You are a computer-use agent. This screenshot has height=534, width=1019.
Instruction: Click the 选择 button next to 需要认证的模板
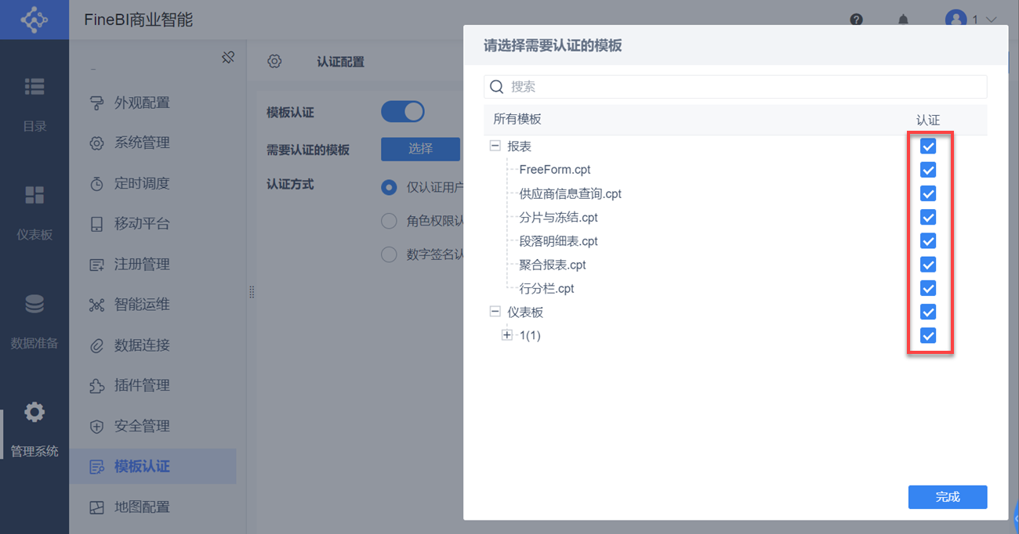(420, 149)
